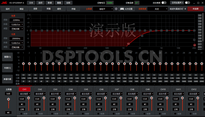Toggle switch next to 空间全景声
This screenshot has width=205, height=117.
(187, 3)
